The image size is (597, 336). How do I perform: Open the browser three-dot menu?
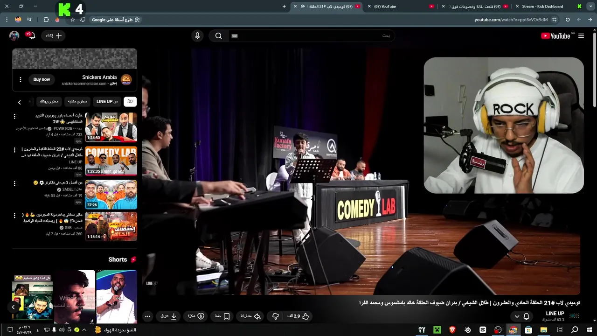coord(7,20)
